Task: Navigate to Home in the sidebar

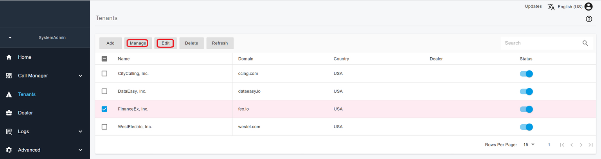Action: click(24, 57)
